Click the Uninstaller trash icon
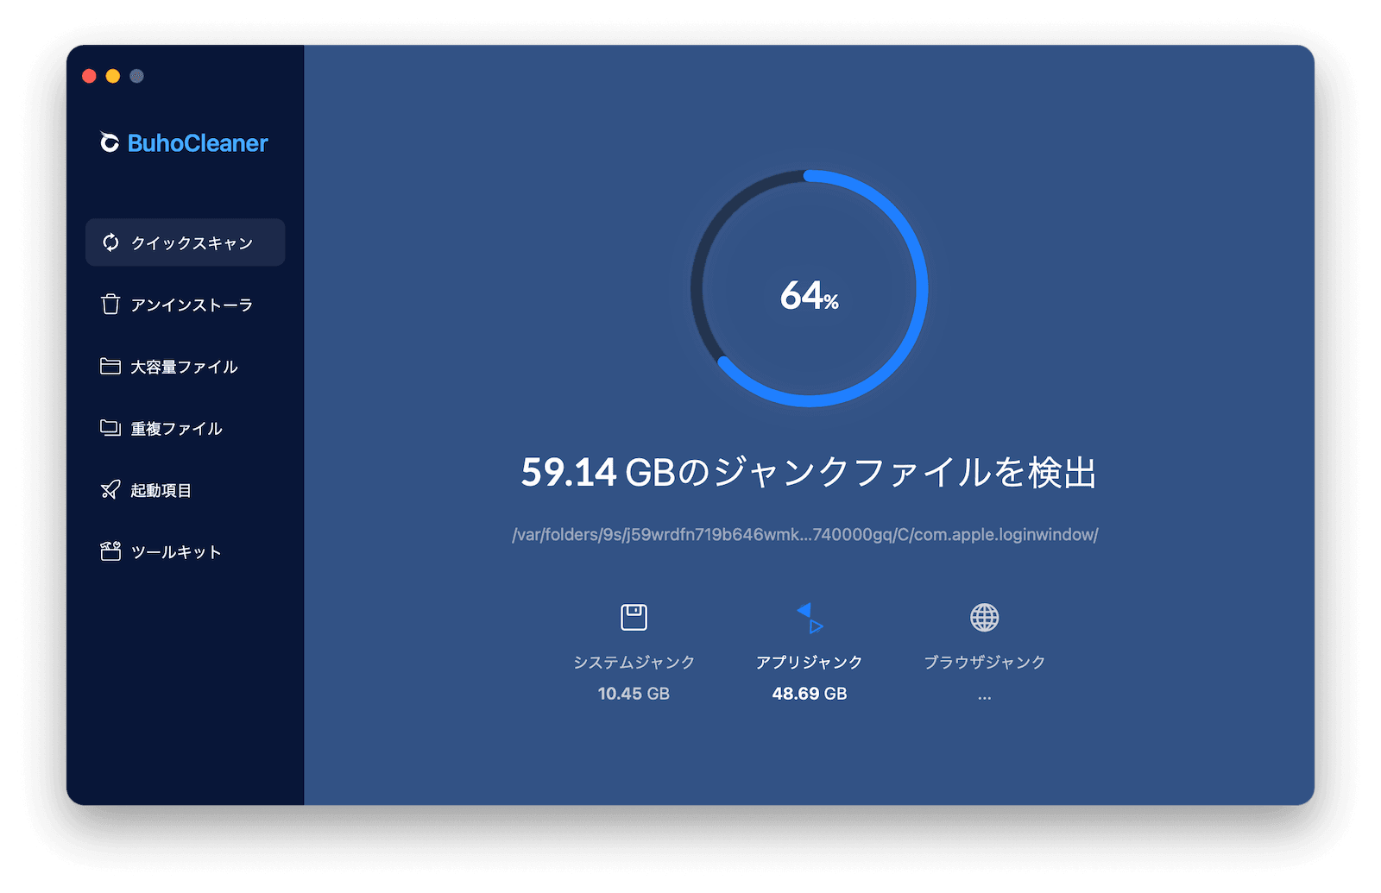The height and width of the screenshot is (893, 1381). pyautogui.click(x=110, y=304)
